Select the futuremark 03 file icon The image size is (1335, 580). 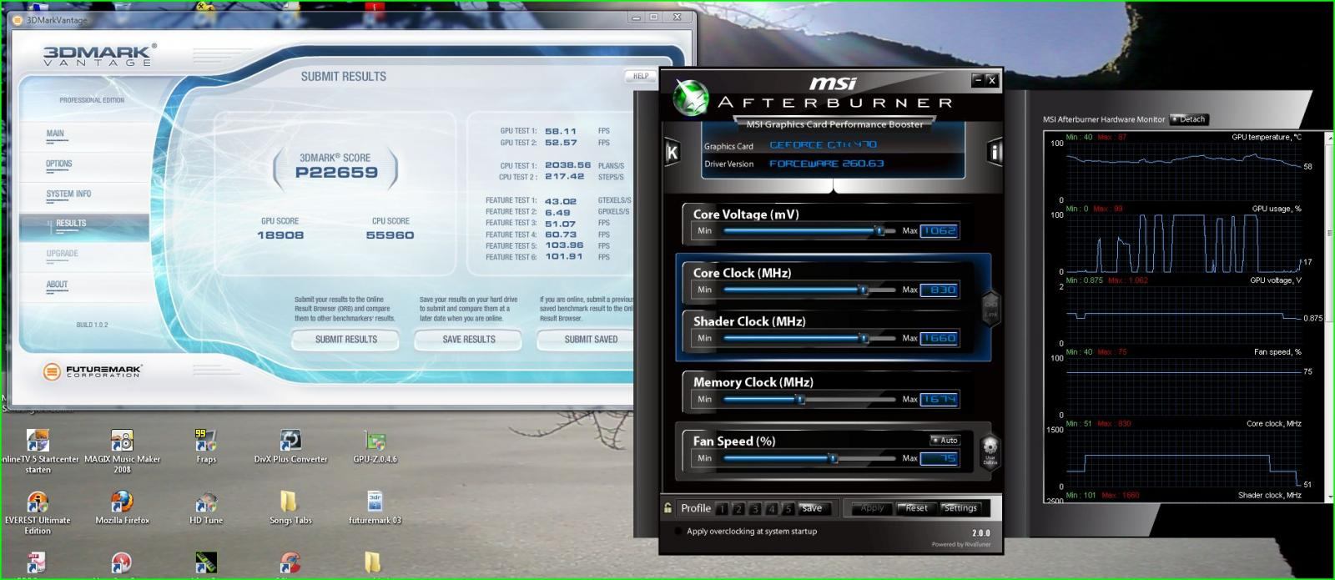pyautogui.click(x=375, y=507)
